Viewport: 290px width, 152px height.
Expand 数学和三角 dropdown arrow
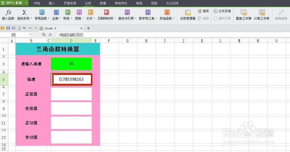(x=156, y=18)
